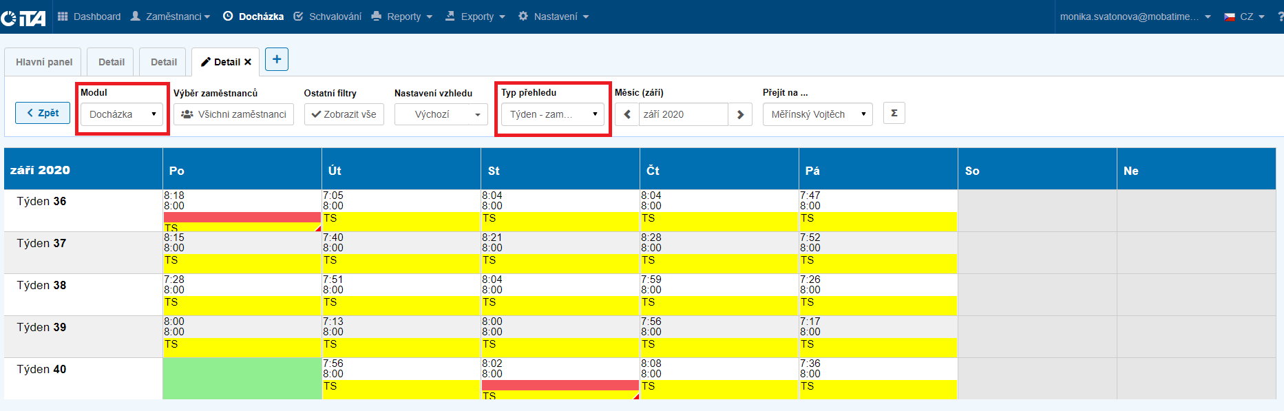Go to next month arrow
The image size is (1284, 411).
(x=740, y=114)
